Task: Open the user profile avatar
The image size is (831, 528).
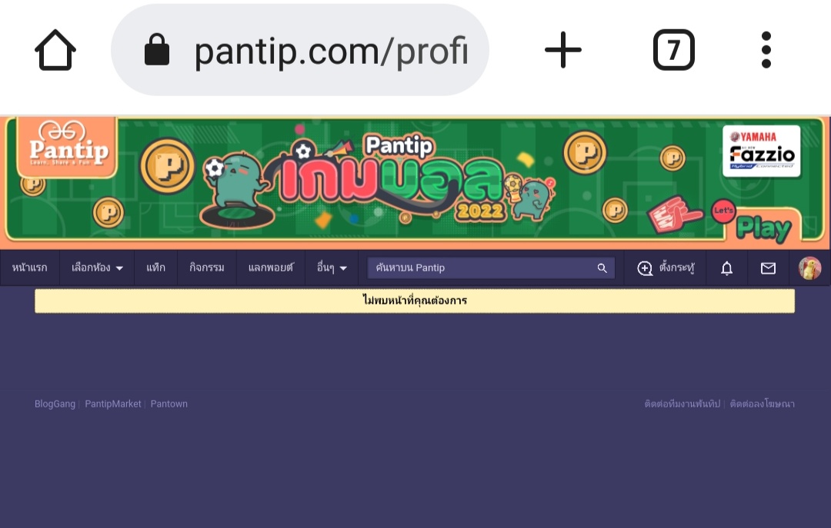Action: pos(809,268)
